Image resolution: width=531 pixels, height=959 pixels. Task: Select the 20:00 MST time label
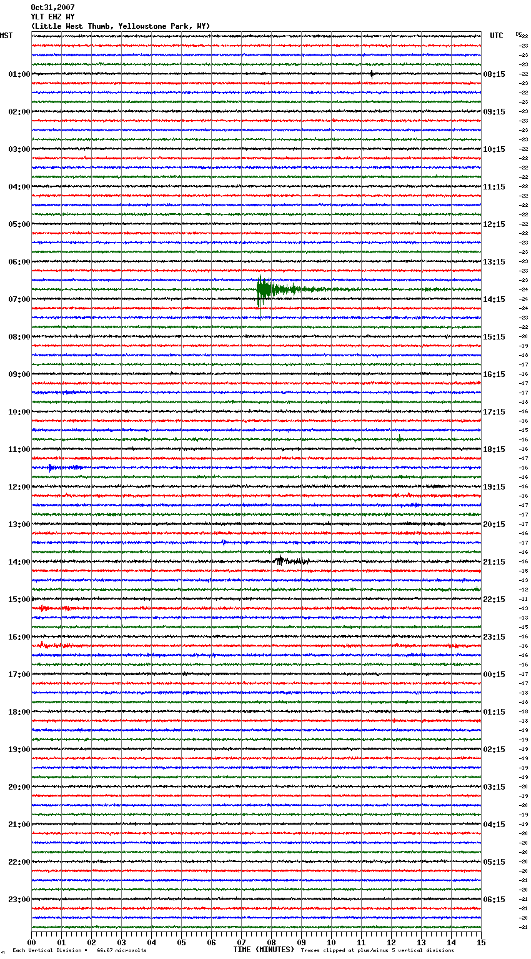pos(19,787)
